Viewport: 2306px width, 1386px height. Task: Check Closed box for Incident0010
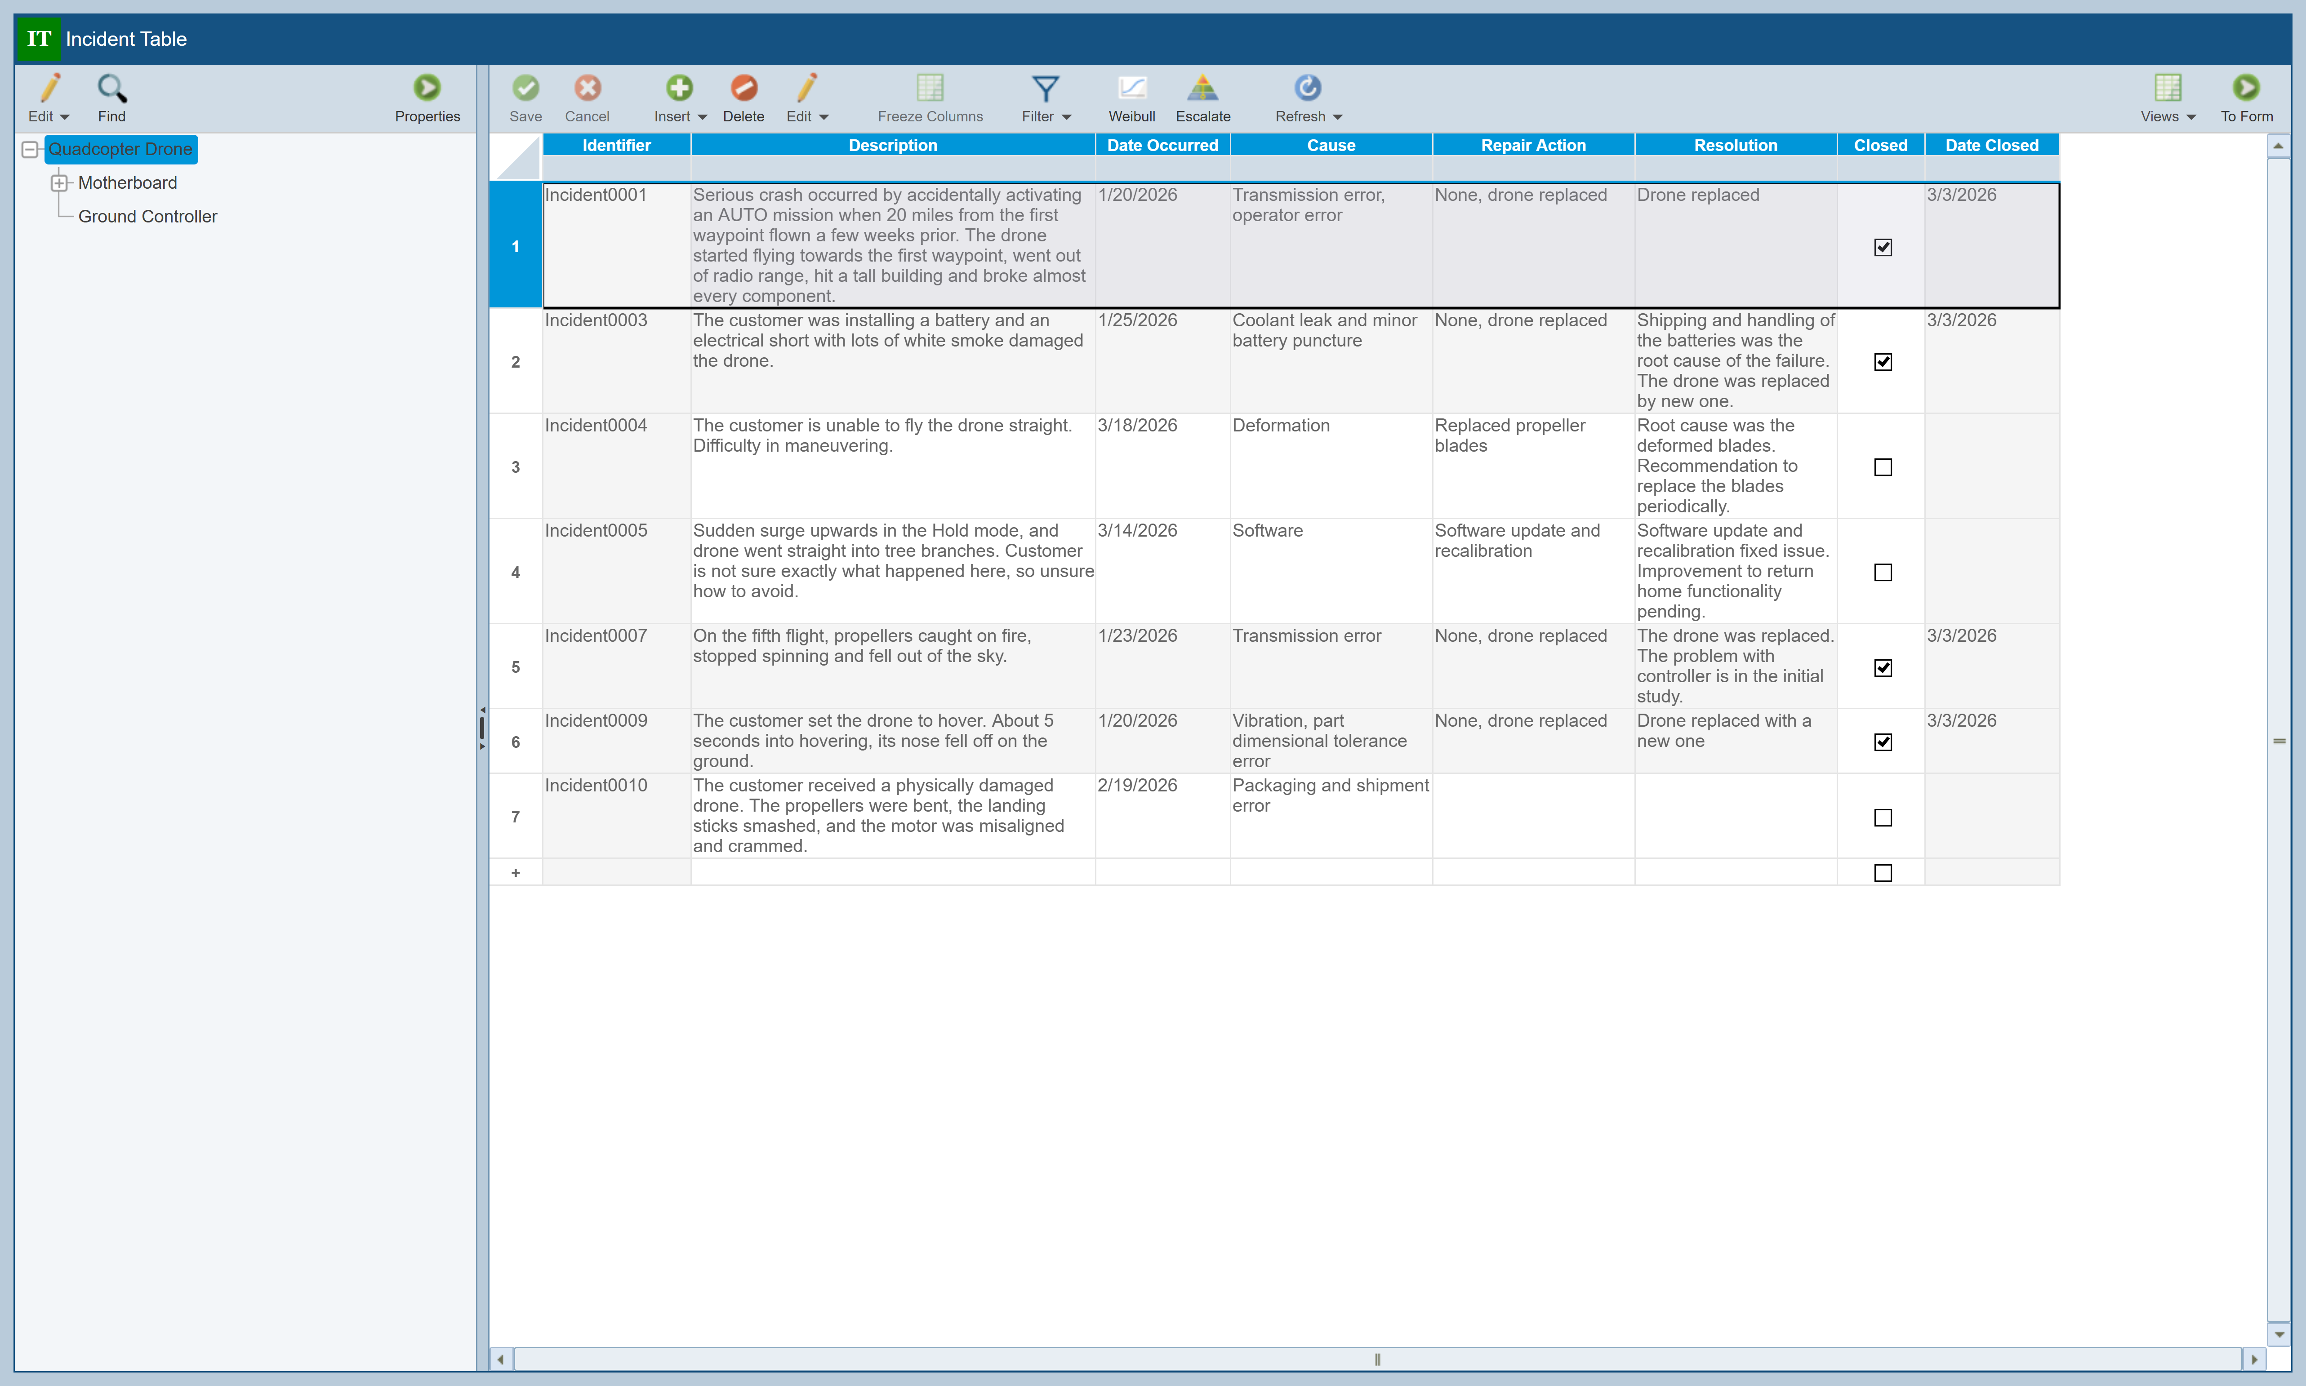[1882, 817]
